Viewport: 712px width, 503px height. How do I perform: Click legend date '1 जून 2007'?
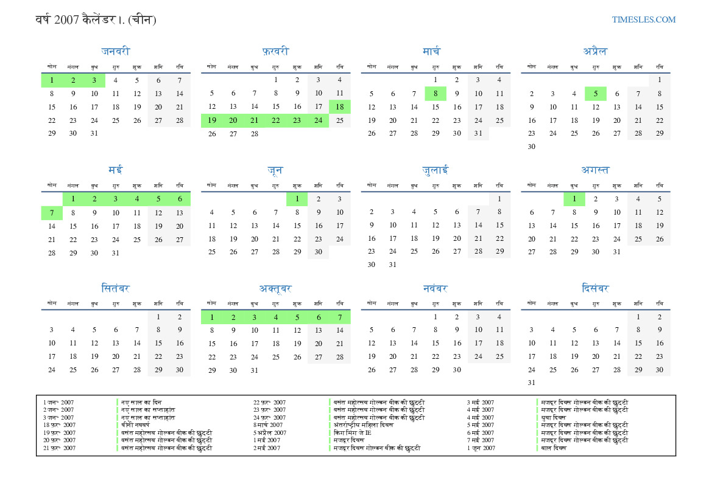tap(481, 448)
